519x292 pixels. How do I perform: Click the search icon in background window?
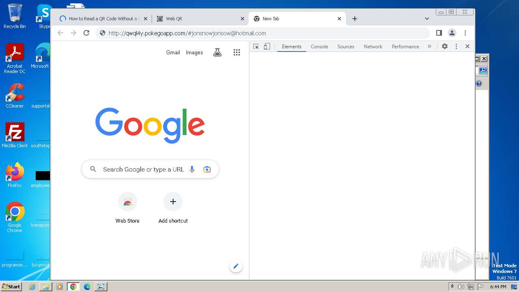point(483,70)
